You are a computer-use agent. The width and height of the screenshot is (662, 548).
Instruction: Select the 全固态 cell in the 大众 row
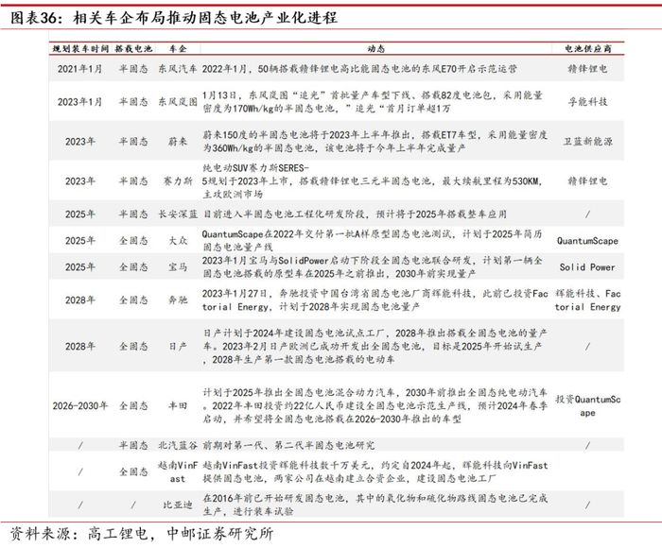[133, 241]
